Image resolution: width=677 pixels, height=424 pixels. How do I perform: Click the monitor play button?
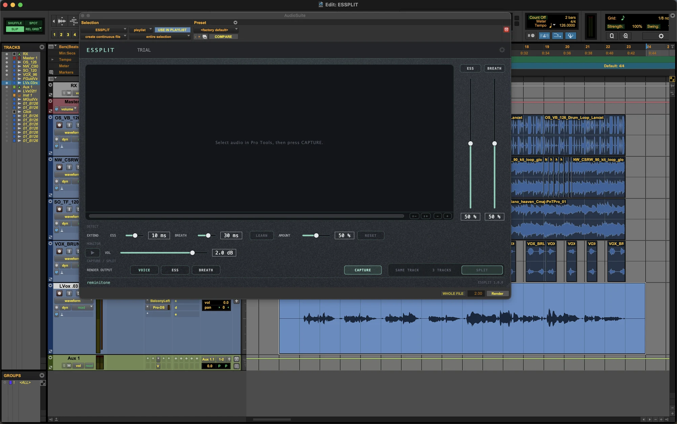tap(92, 253)
